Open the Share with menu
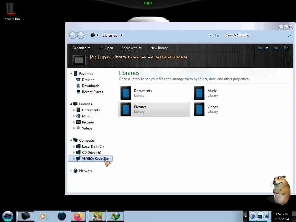296x222 pixels. 132,48
